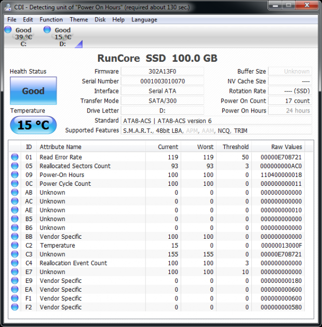
Task: Click the ID column header
Action: pyautogui.click(x=29, y=147)
